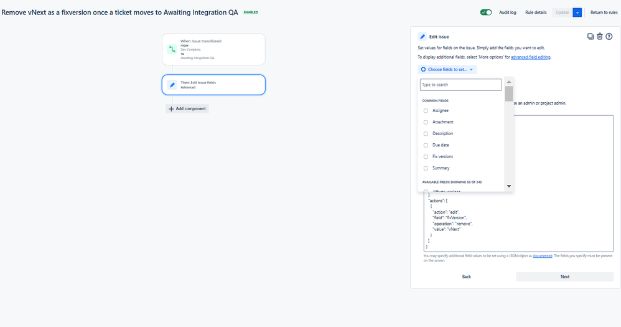
Task: Click the Edit issue panel heading text
Action: (x=439, y=37)
